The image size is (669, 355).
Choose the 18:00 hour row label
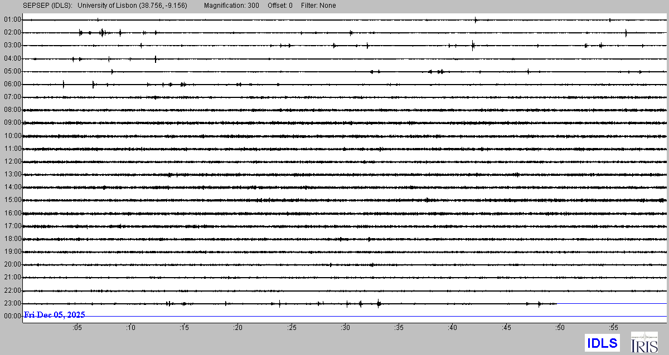pyautogui.click(x=12, y=239)
